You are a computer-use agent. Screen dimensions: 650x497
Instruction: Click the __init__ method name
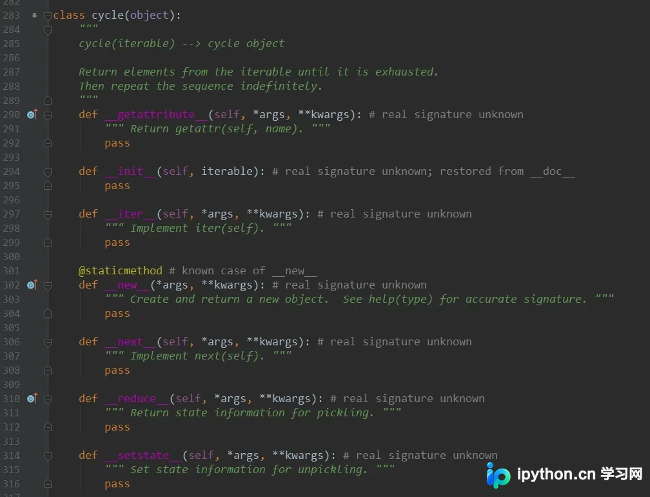click(130, 171)
